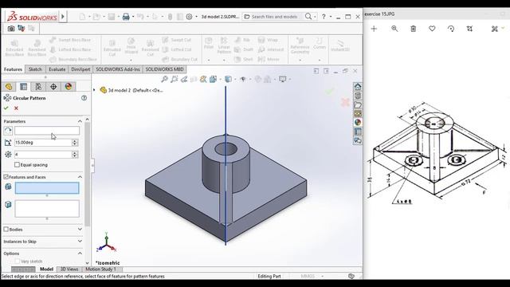
Task: Click the plus icon in photo viewer
Action: (374, 29)
